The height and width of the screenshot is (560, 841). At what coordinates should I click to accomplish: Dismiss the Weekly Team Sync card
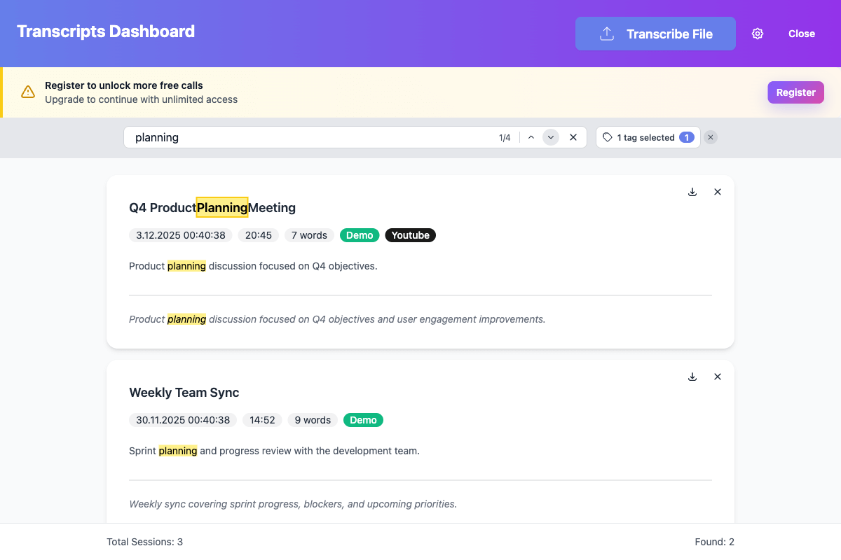click(717, 376)
